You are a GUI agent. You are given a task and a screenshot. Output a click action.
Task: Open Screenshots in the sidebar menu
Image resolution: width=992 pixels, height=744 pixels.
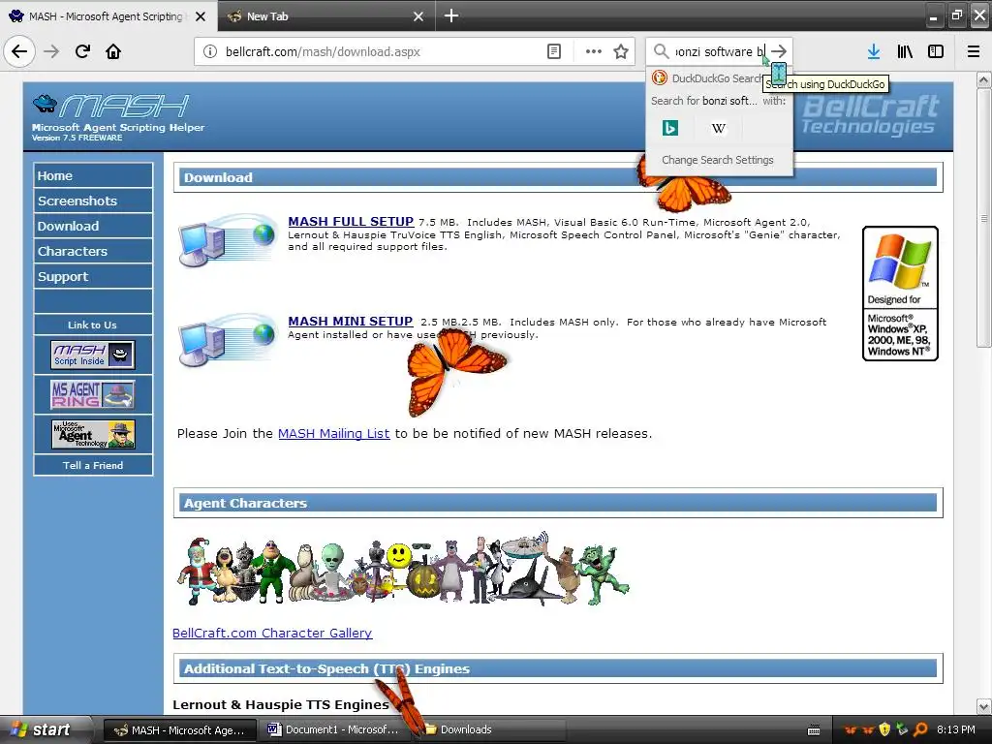click(93, 201)
